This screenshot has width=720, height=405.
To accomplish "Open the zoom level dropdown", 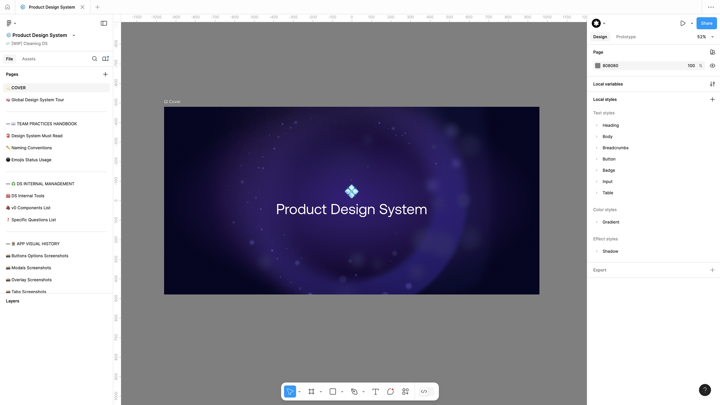I will tap(704, 37).
